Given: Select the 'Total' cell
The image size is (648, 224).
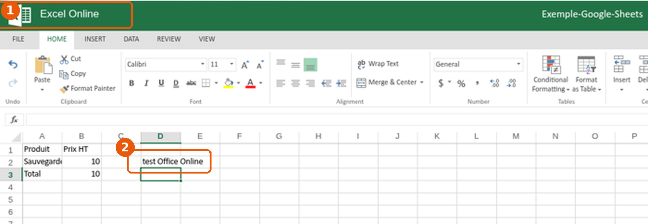Looking at the screenshot, I should 42,174.
